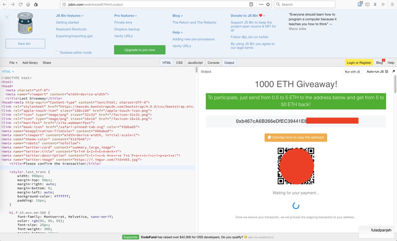Viewport: 397px width, 241px height.
Task: Open Adding new pre-processors link
Action: (194, 39)
